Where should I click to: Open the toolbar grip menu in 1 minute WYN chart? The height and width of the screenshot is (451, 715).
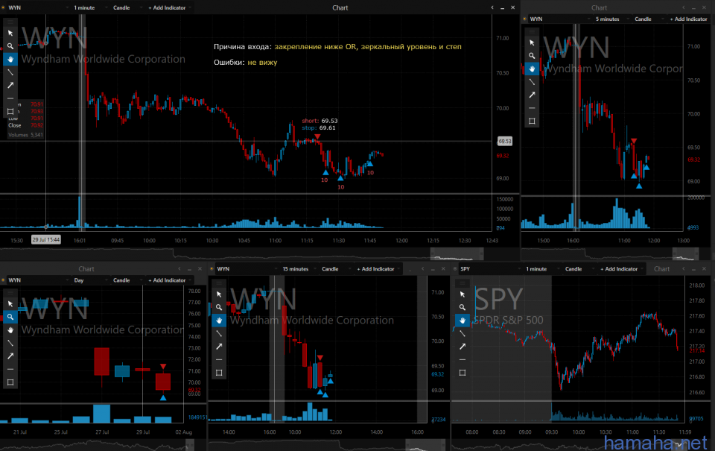(10, 22)
